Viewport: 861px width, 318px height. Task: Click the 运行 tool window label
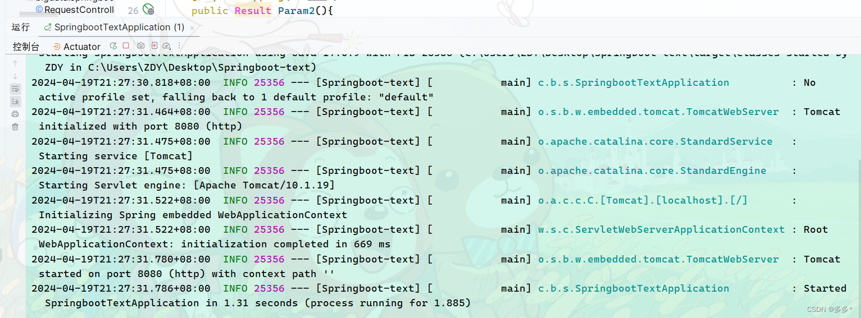click(x=20, y=27)
